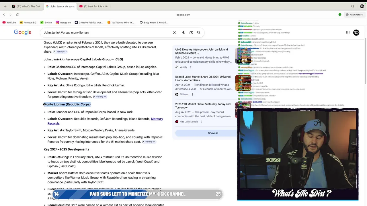Click the Hits Daily Double source label

pyautogui.click(x=189, y=122)
